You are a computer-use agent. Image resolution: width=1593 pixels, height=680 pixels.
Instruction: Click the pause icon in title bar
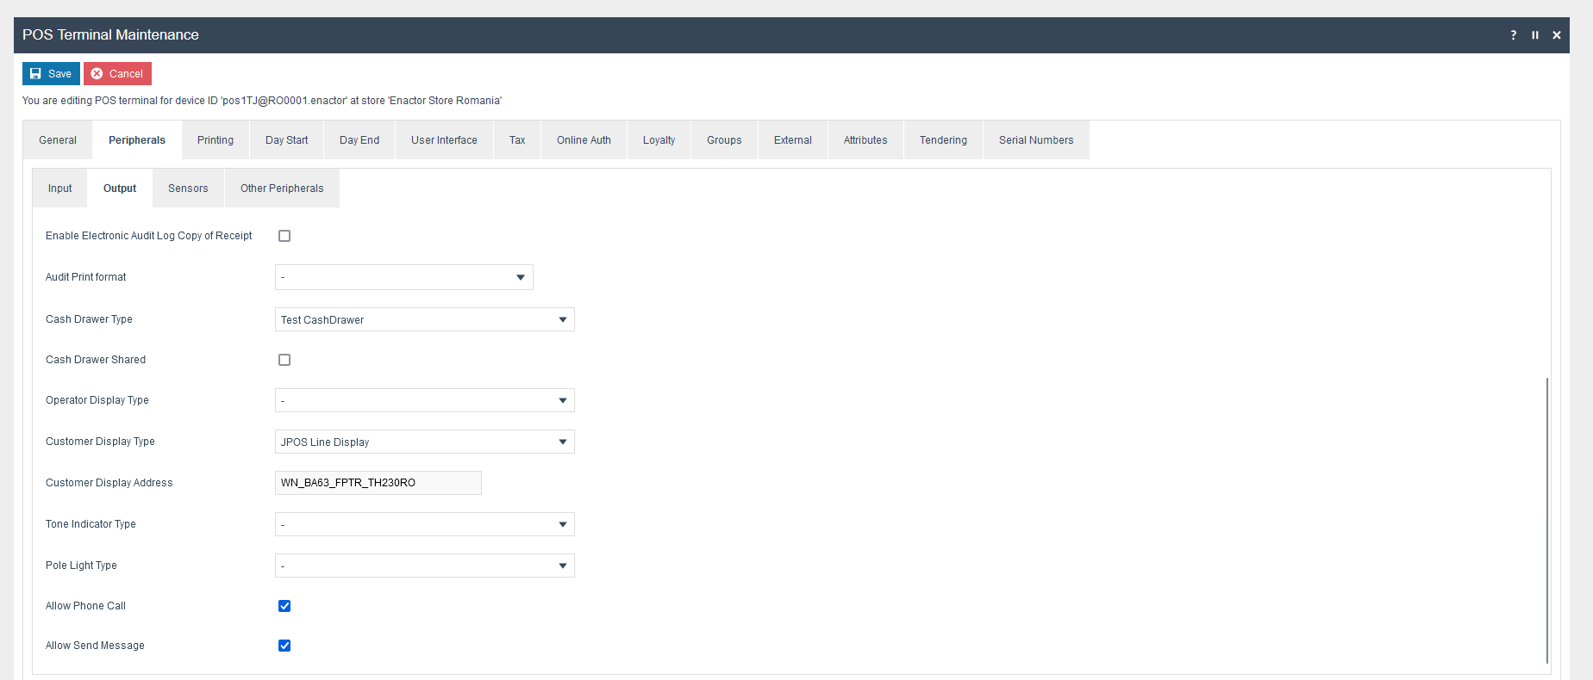coord(1534,35)
